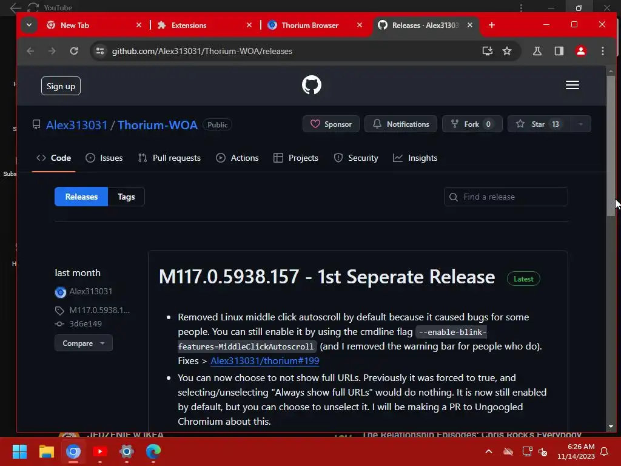This screenshot has width=621, height=466.
Task: Open the Alex313031 owner link in the repo title
Action: (x=77, y=125)
